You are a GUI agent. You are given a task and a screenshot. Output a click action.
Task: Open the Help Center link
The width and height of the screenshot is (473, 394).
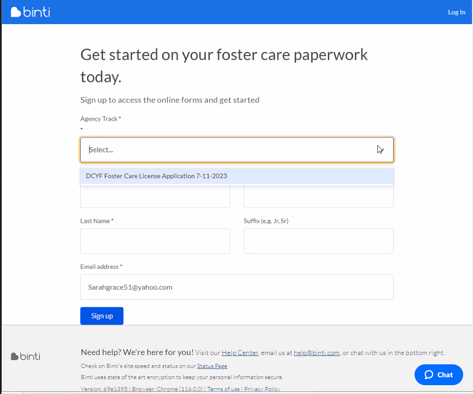240,353
